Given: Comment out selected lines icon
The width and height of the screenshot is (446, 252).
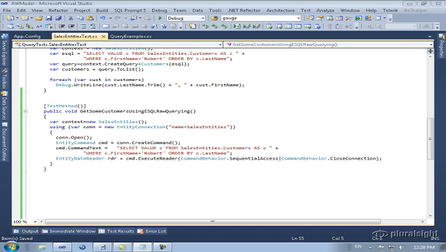Looking at the screenshot, I should pos(83,27).
